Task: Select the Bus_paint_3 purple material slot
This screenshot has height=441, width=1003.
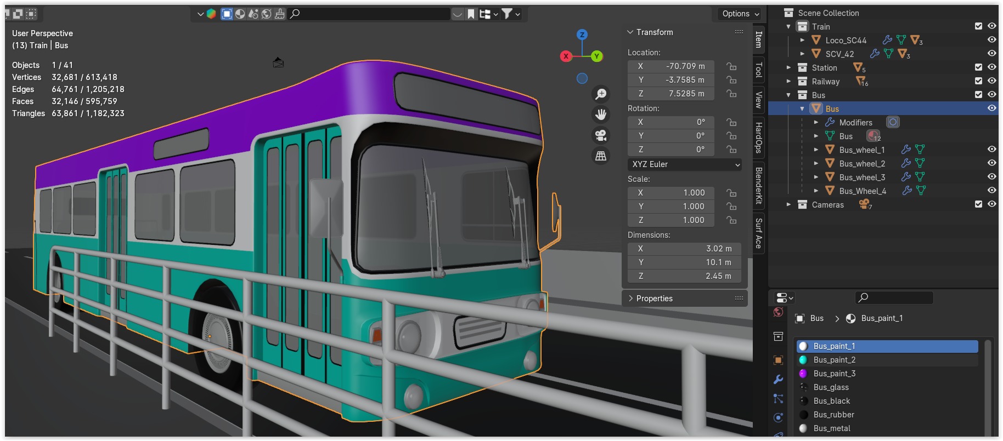Action: click(887, 374)
